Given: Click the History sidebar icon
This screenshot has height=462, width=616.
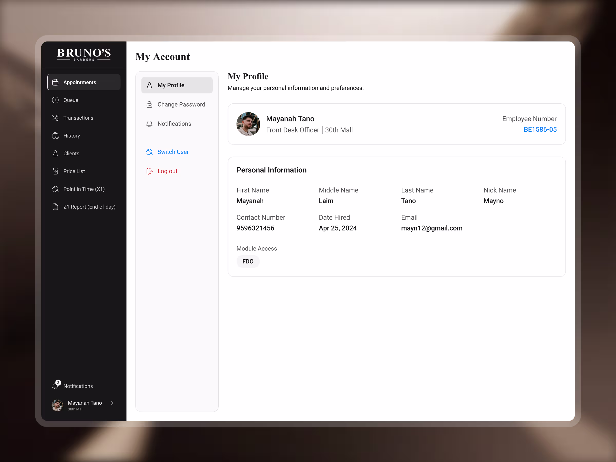Looking at the screenshot, I should [x=55, y=136].
